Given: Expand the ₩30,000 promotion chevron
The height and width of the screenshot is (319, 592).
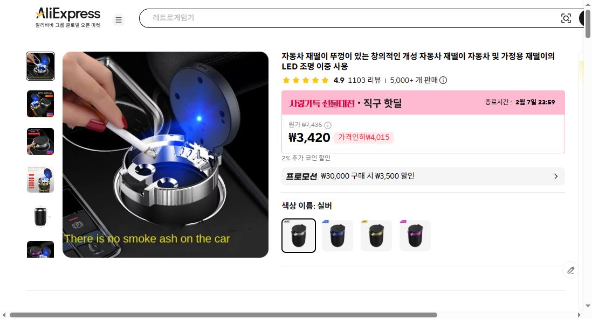Looking at the screenshot, I should [x=556, y=176].
